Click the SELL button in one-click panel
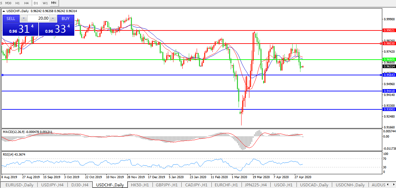 point(11,19)
